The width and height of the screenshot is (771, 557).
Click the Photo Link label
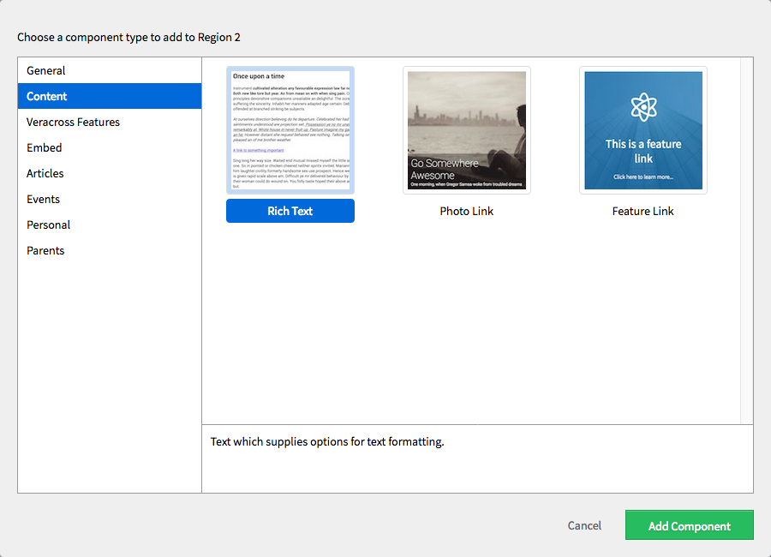(x=467, y=211)
